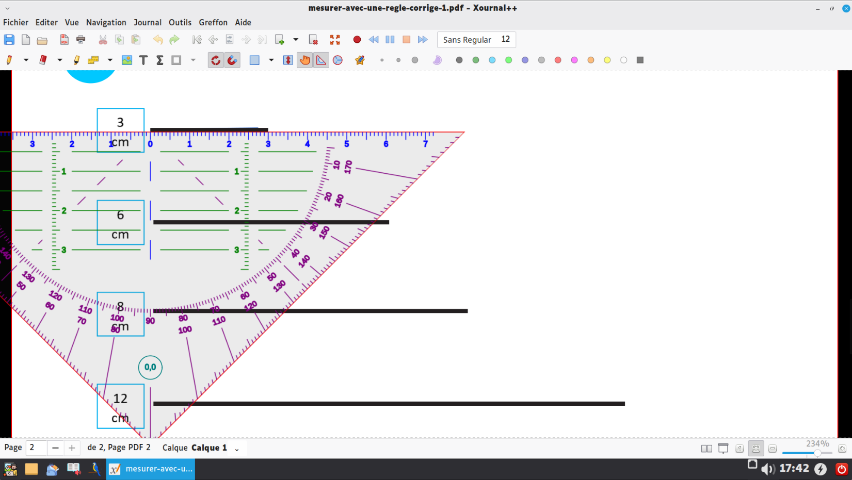Open the pen options dropdown arrow
The height and width of the screenshot is (480, 852).
[26, 60]
